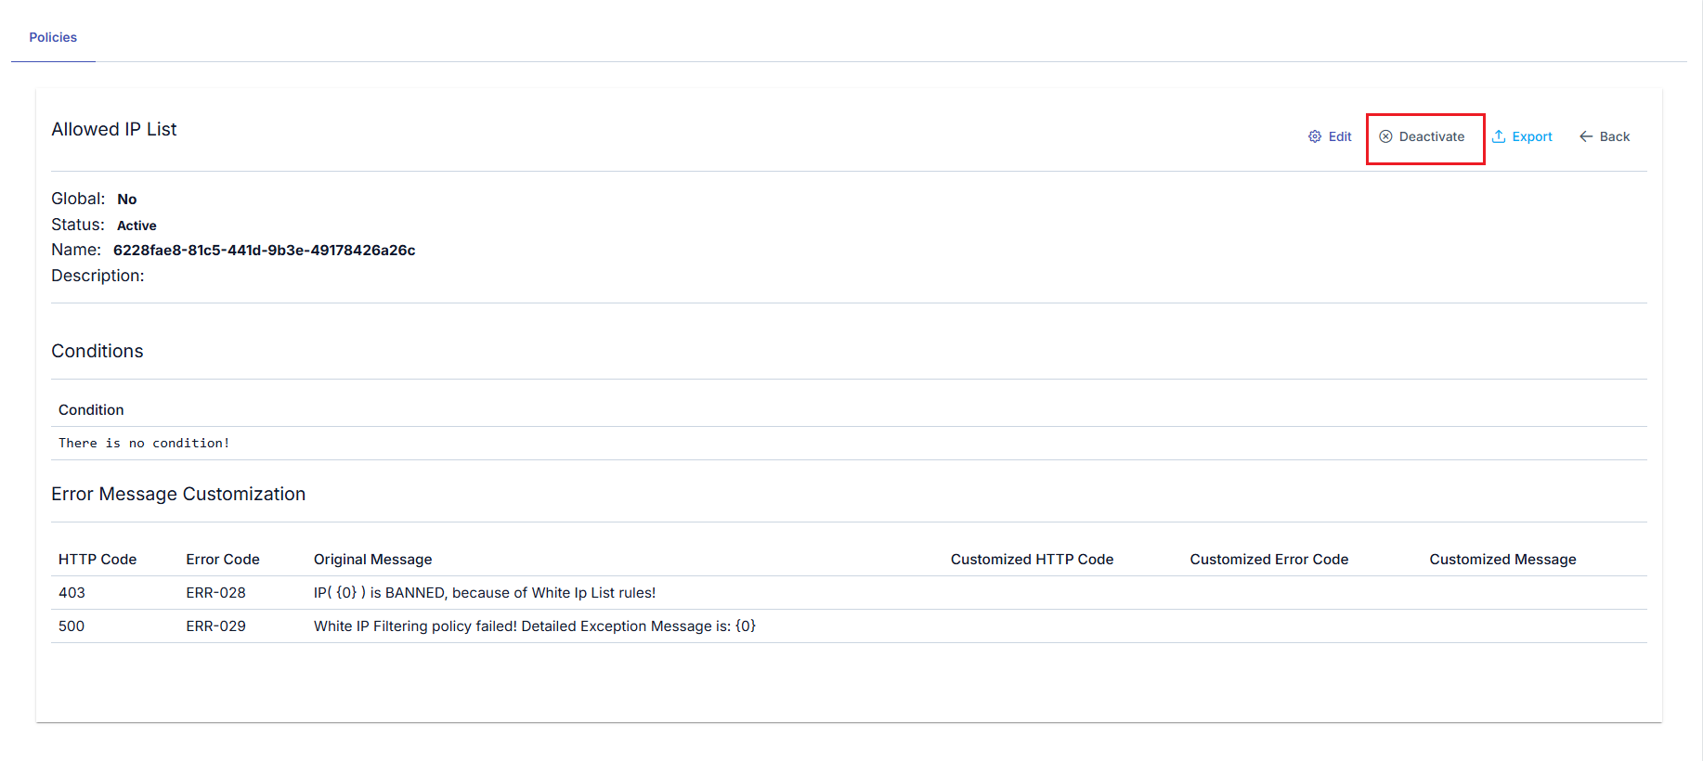
Task: Select the policy name 6228fae8-81c5 value
Action: (x=265, y=250)
